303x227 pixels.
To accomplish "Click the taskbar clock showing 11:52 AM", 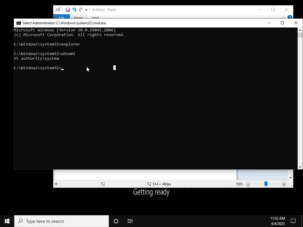I will [278, 221].
